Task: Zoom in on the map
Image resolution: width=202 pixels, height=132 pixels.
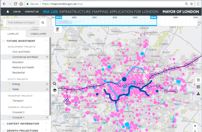Action: pos(195,126)
